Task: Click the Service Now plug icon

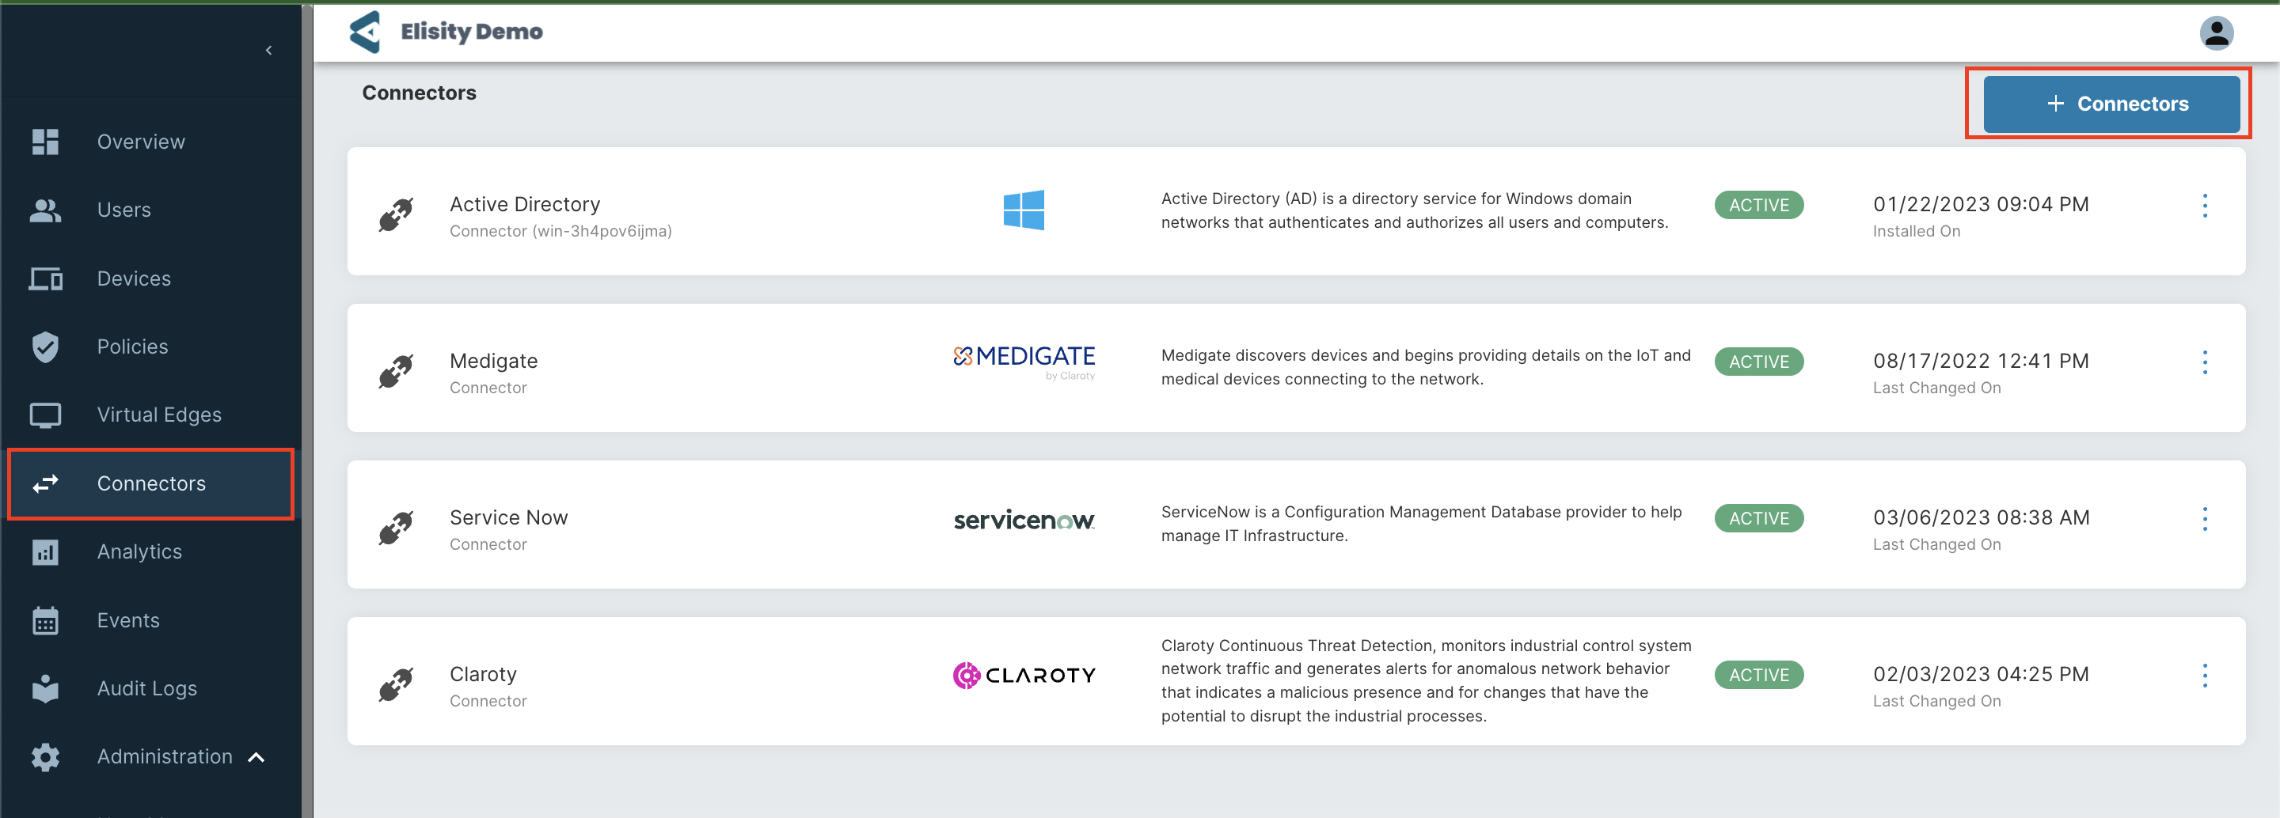Action: click(x=396, y=527)
